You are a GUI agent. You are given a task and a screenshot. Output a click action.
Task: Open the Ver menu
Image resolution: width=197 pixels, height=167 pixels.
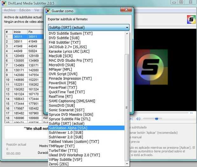click(x=37, y=10)
